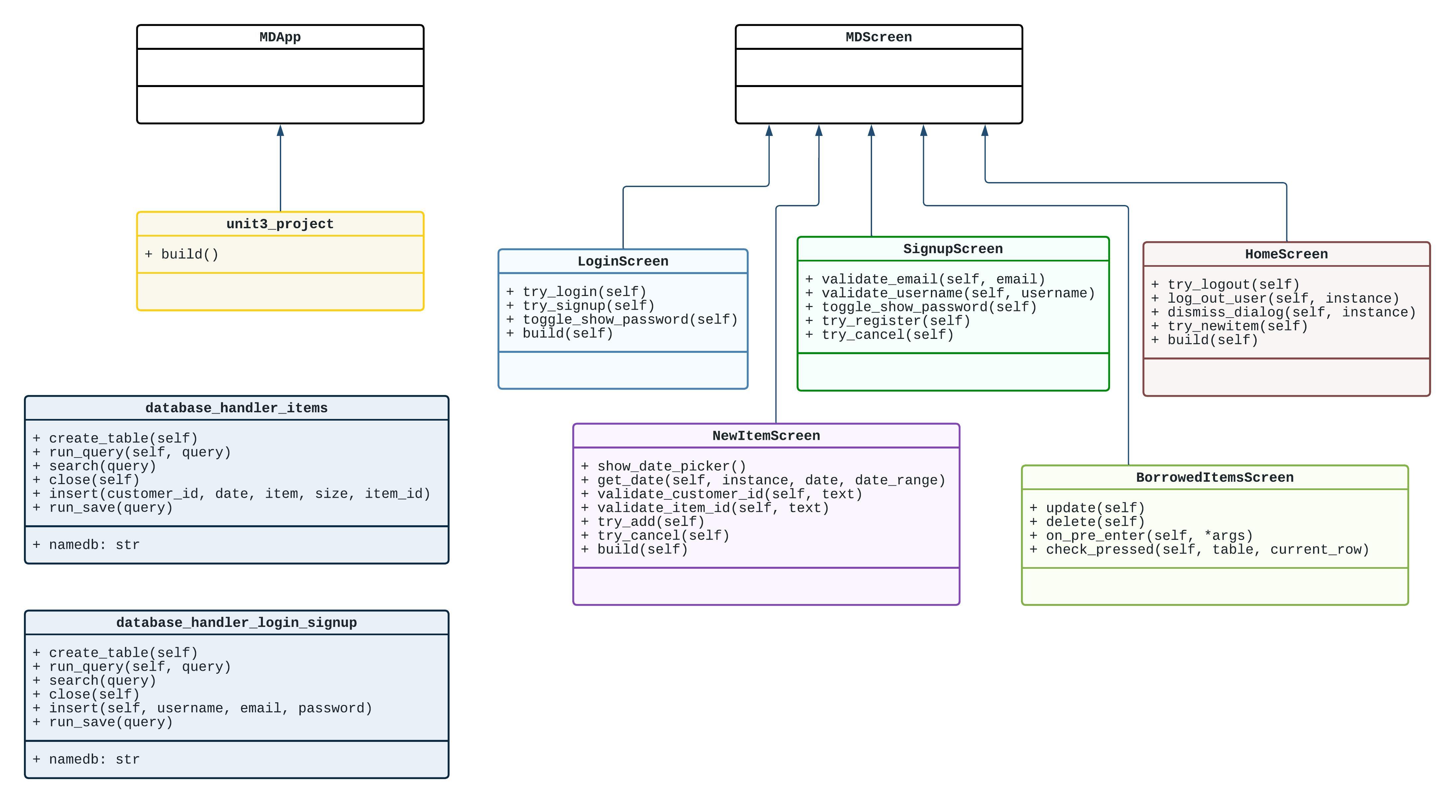Select try_logout(self) in HomeScreen
Screen dimensions: 1455x803
1225,285
